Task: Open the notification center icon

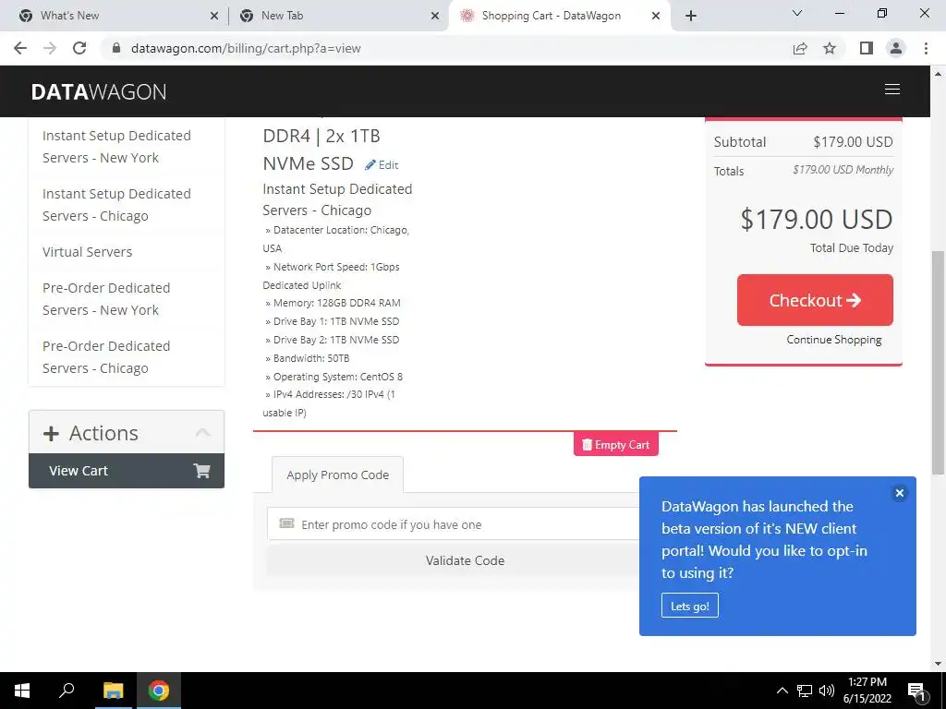Action: pyautogui.click(x=916, y=691)
